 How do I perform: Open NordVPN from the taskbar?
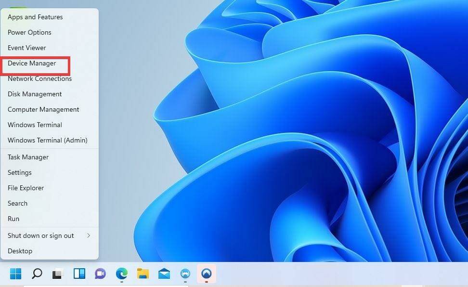coord(207,274)
